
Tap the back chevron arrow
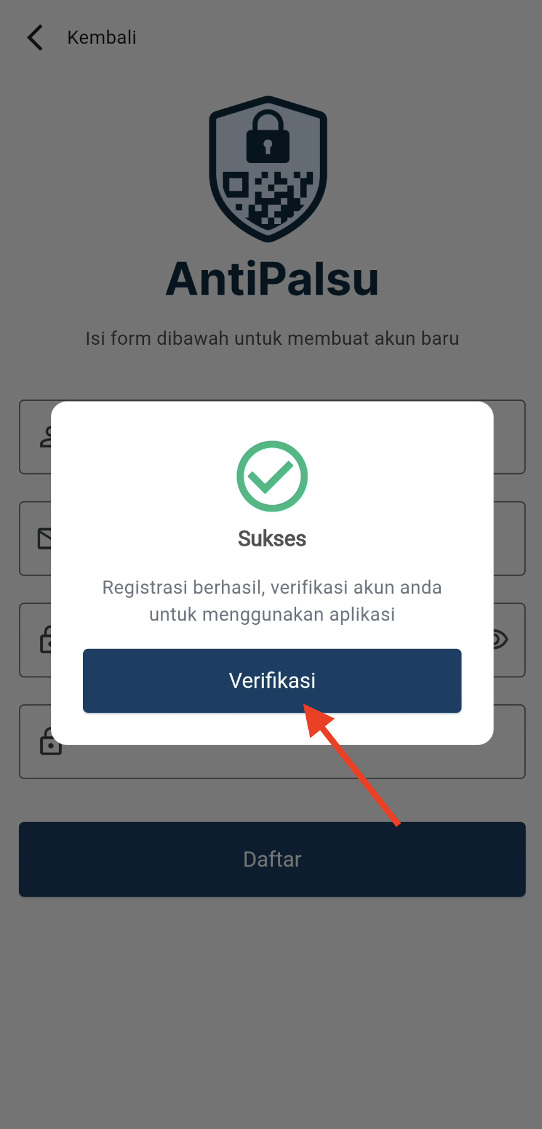click(35, 38)
